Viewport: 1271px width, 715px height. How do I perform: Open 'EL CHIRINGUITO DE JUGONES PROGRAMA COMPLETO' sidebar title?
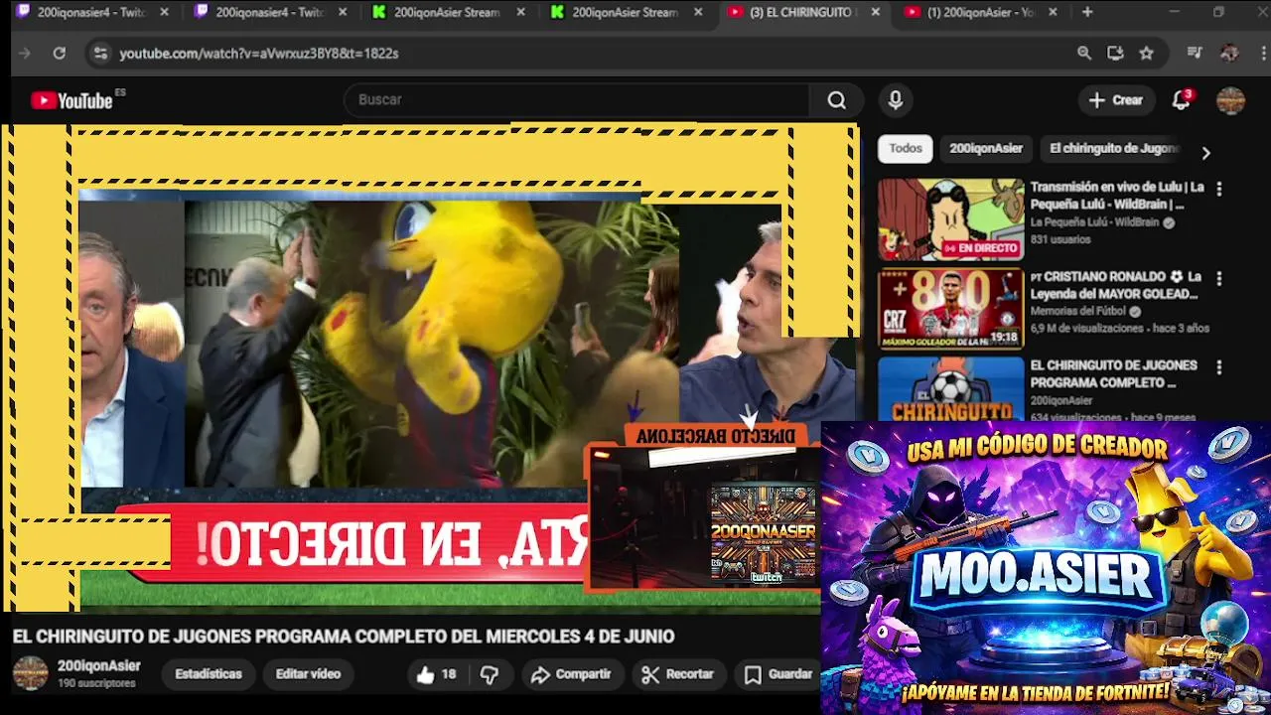point(1114,374)
